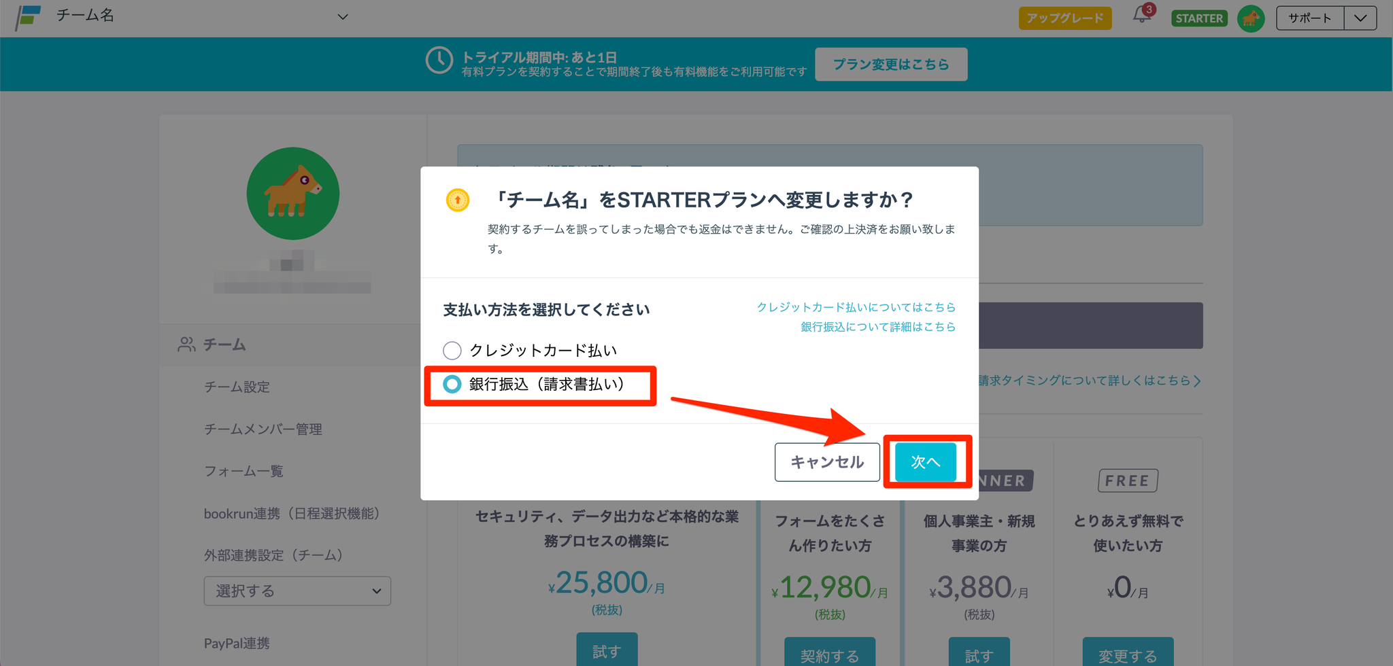Click the チーム people icon in sidebar
1393x666 pixels.
click(x=186, y=345)
